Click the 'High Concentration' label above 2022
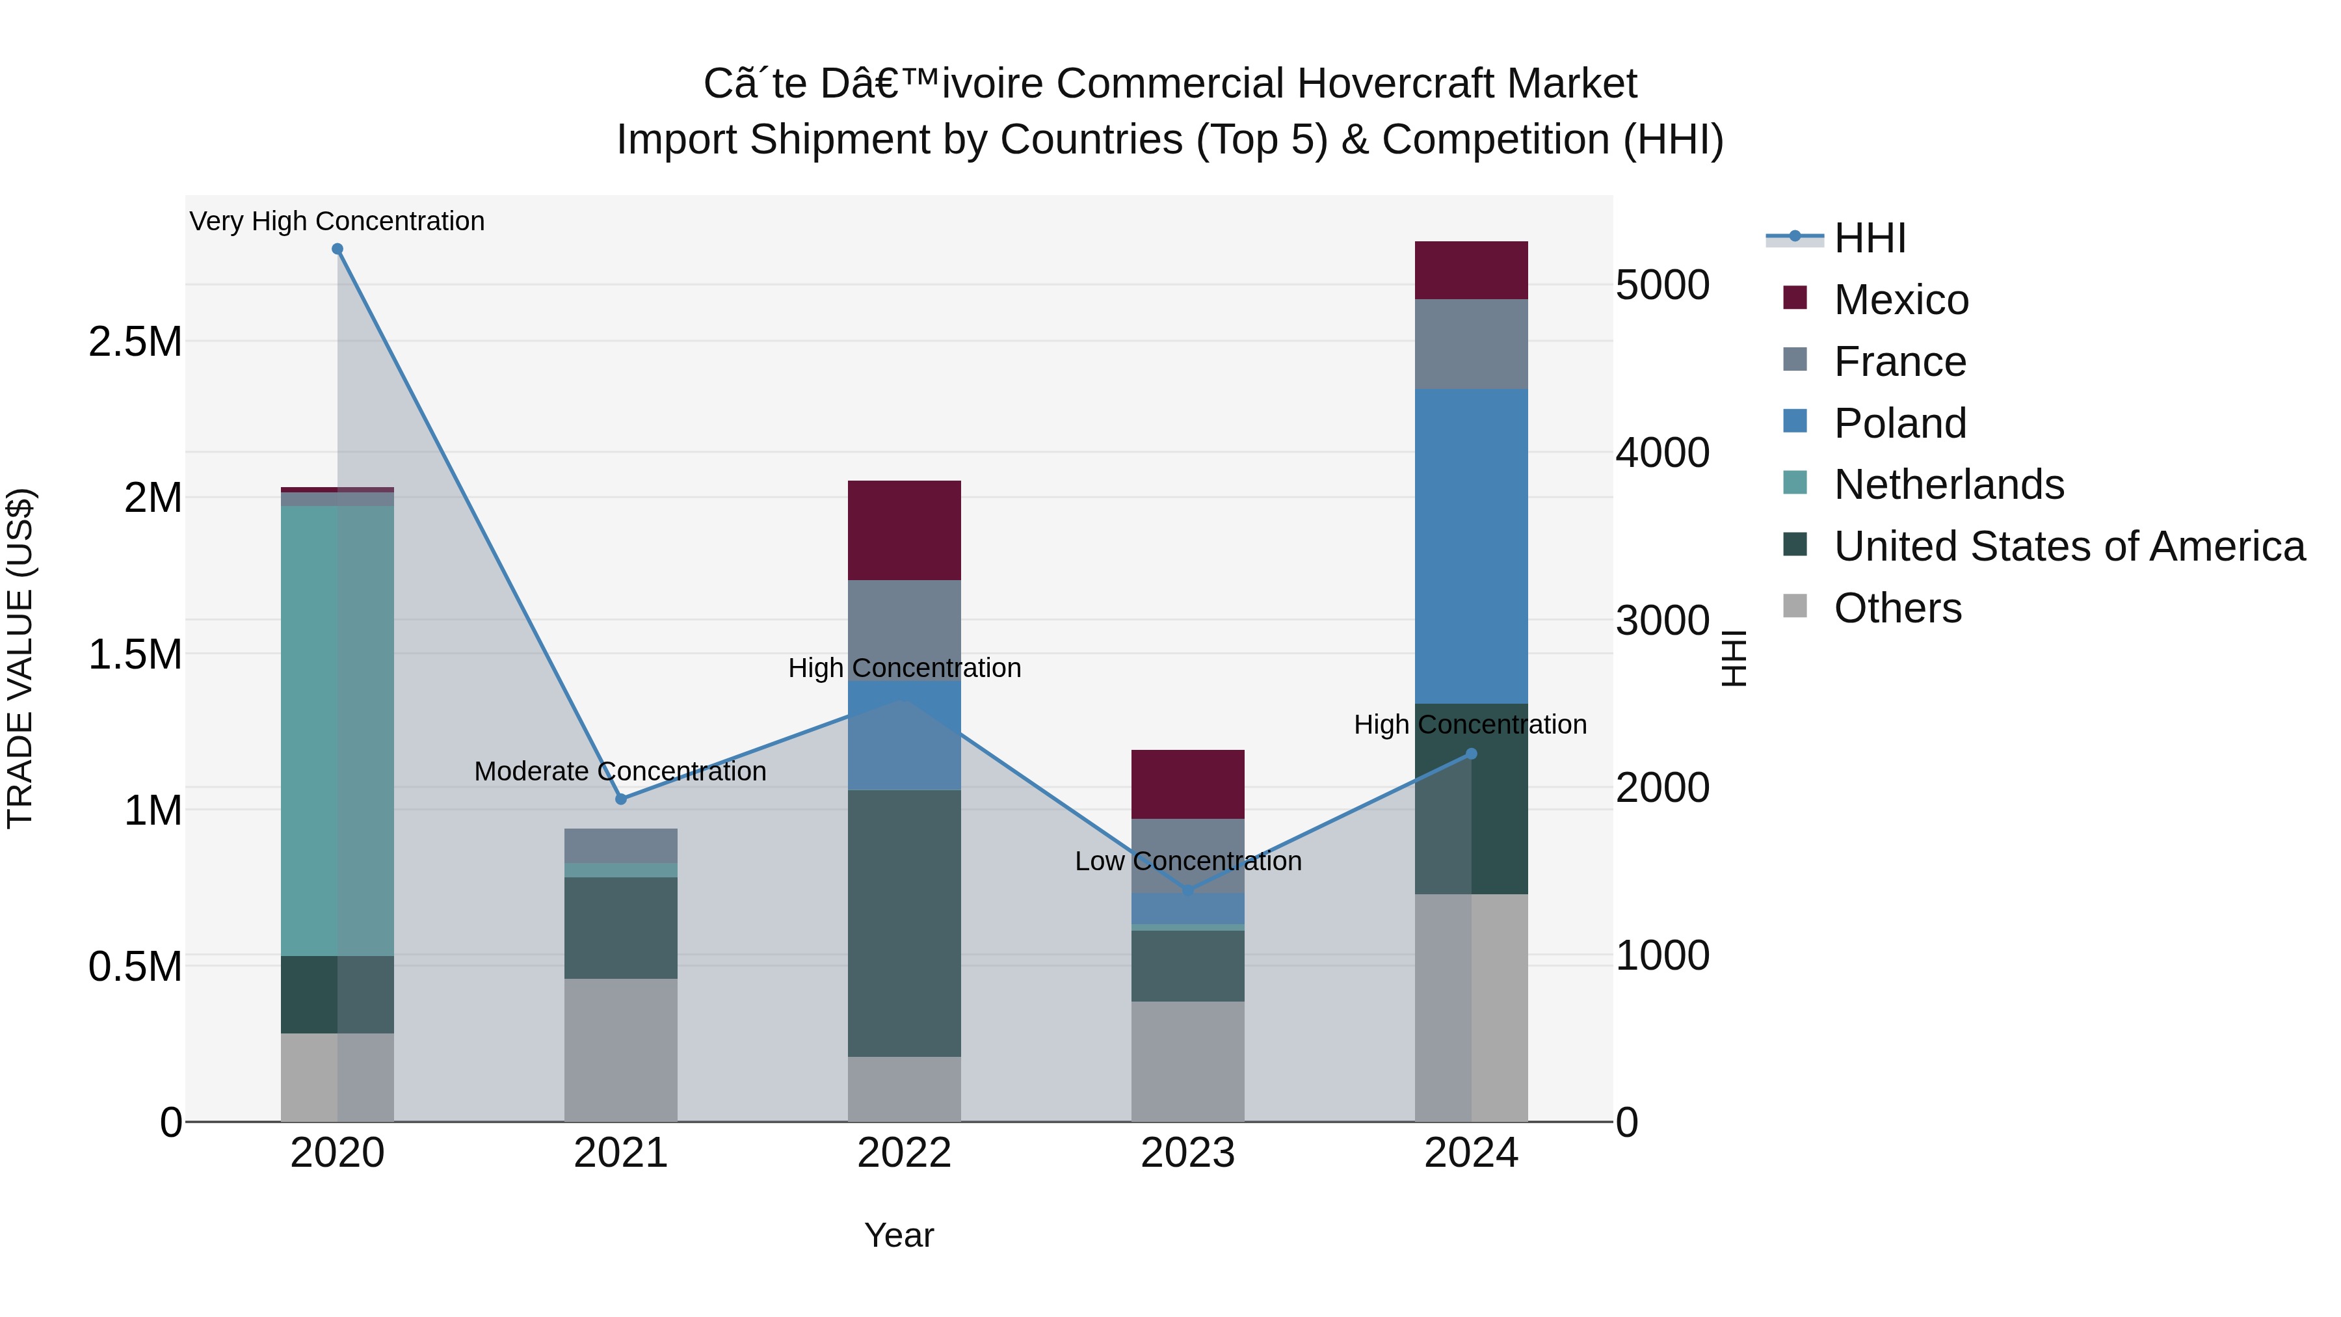This screenshot has height=1317, width=2341. point(905,668)
